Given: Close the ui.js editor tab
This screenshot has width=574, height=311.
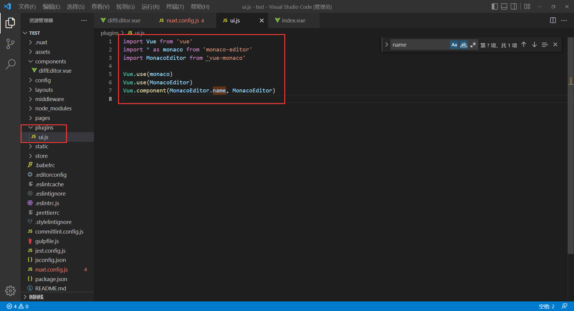Looking at the screenshot, I should tap(262, 20).
